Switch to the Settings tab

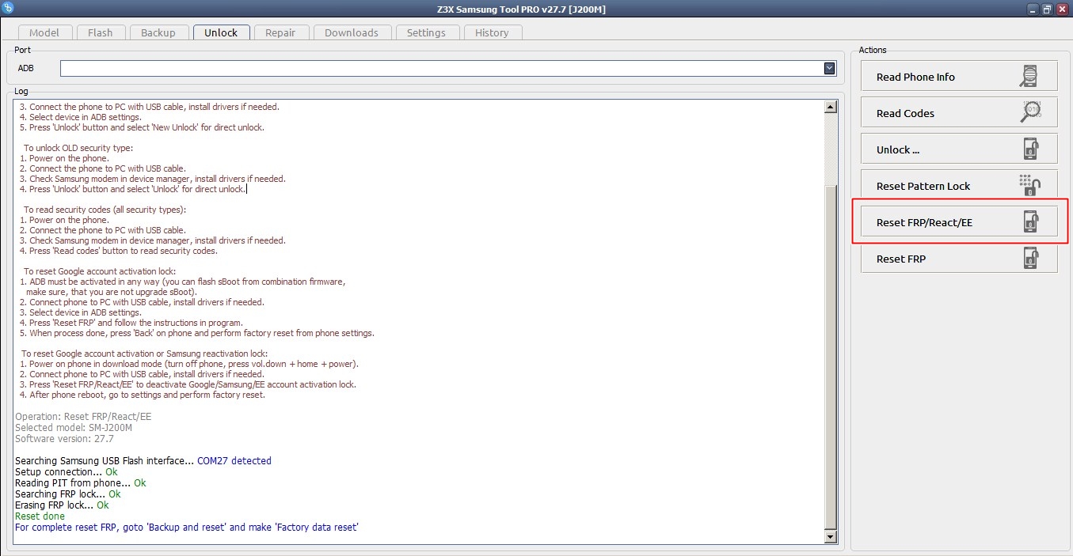[426, 32]
